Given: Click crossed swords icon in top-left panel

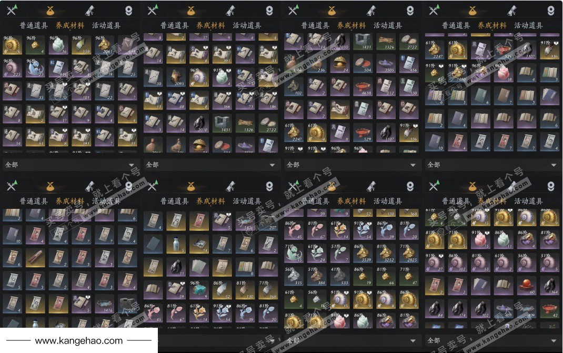Looking at the screenshot, I should (x=12, y=11).
